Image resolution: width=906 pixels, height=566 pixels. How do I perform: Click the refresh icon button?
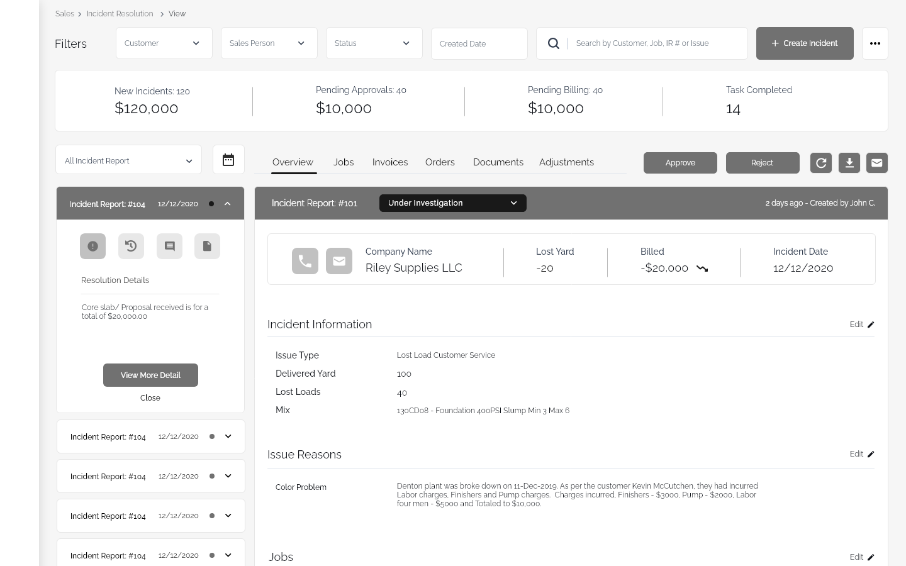click(821, 163)
